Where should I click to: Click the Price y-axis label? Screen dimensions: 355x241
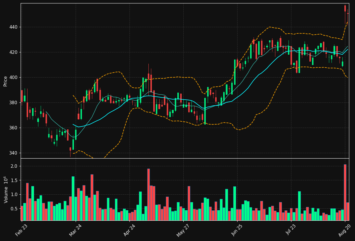coord(5,81)
